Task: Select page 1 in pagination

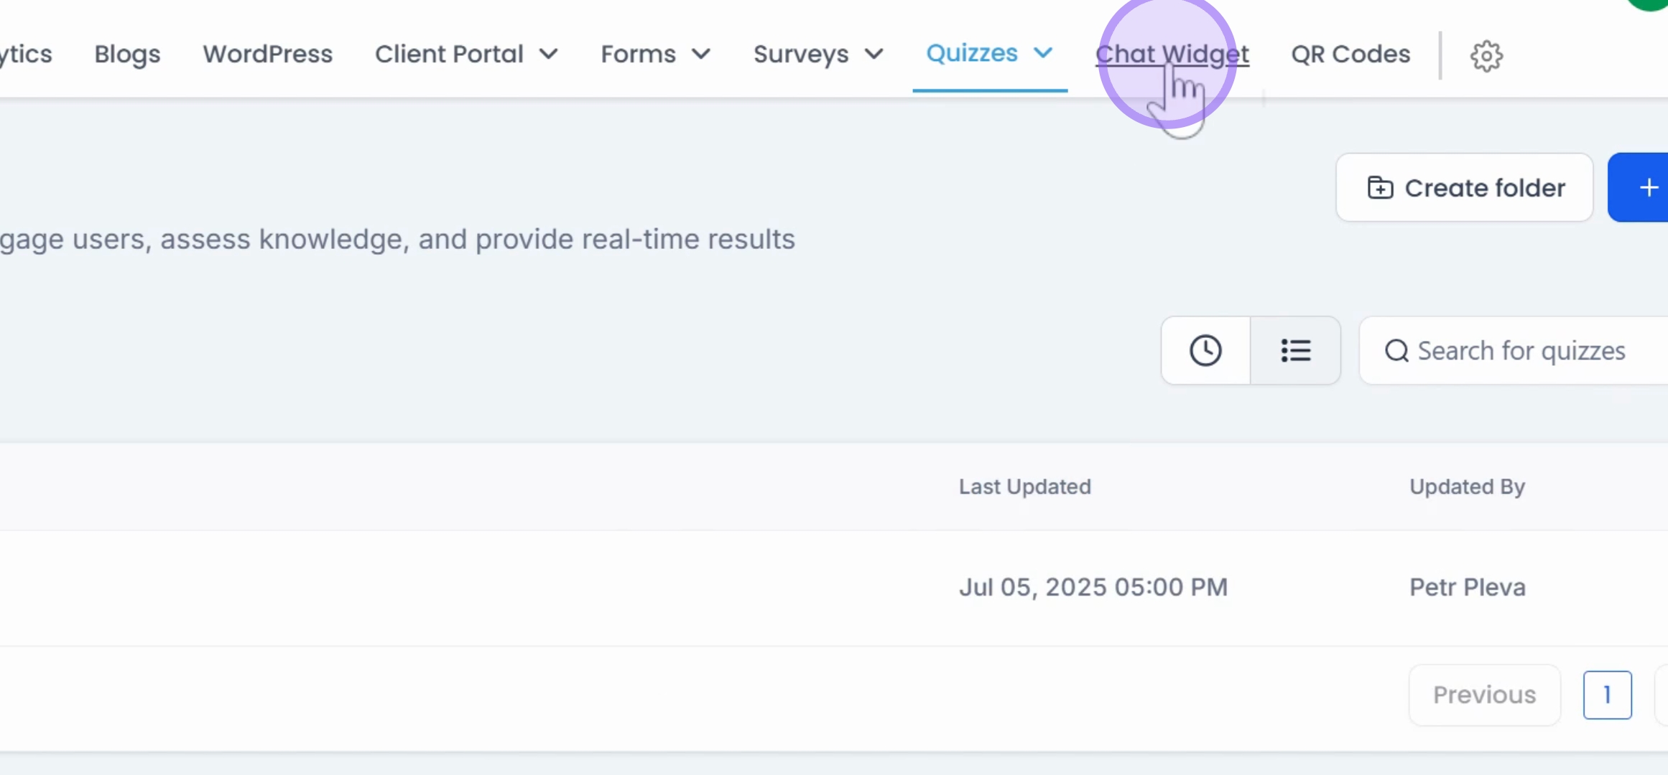Action: 1607,695
